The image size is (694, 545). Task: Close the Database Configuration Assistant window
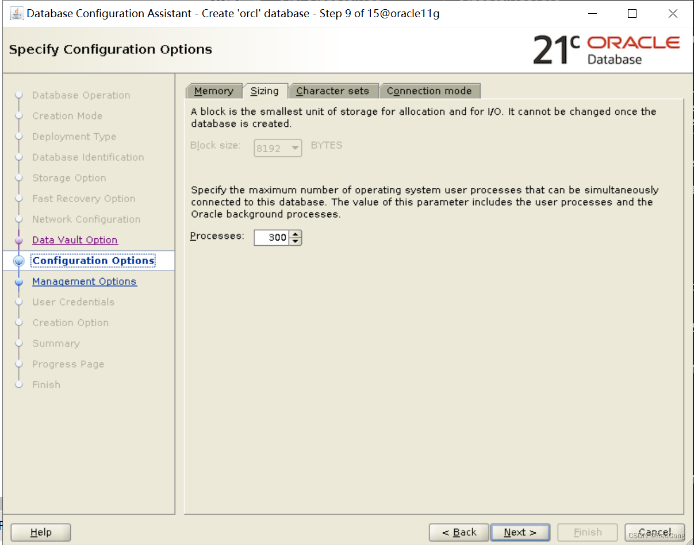(x=673, y=14)
